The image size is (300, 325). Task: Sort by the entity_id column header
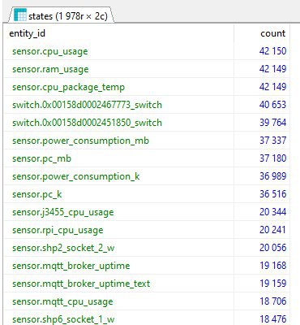click(27, 33)
